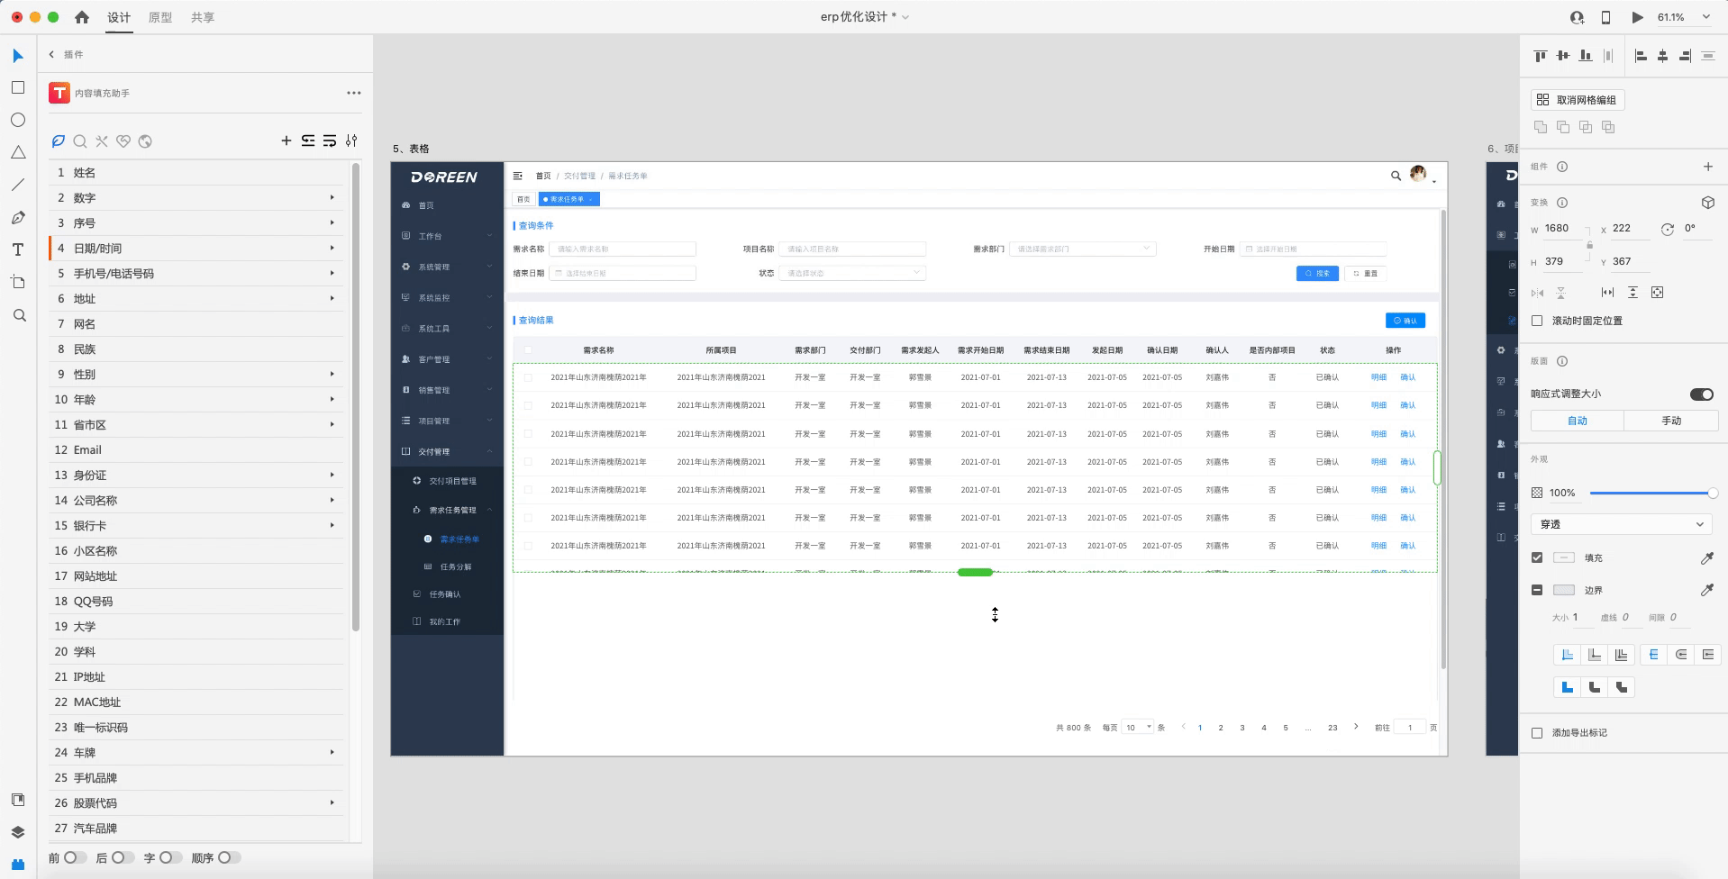The image size is (1728, 879).
Task: Toggle the 顺序 switch
Action: [230, 857]
